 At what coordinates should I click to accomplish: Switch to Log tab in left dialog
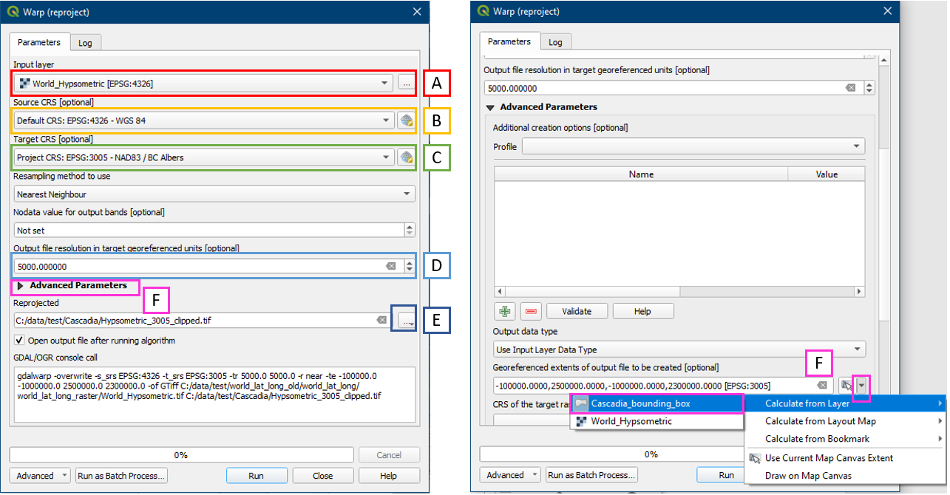(85, 43)
